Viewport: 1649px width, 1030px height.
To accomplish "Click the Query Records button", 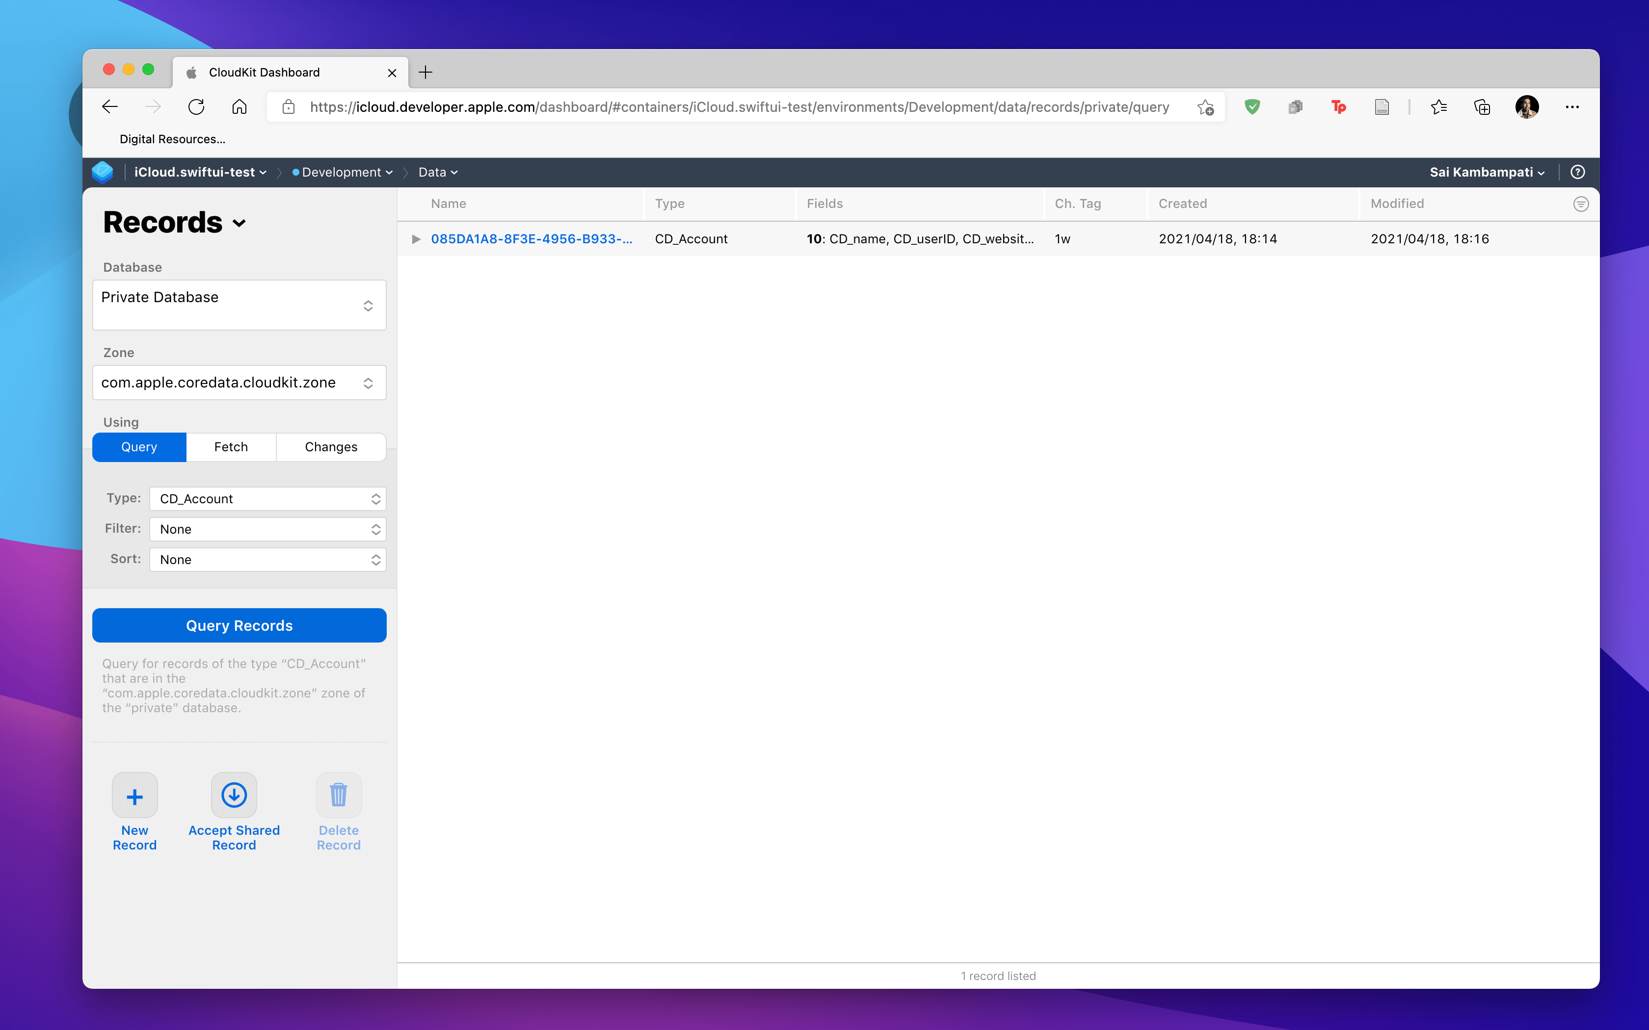I will click(239, 625).
